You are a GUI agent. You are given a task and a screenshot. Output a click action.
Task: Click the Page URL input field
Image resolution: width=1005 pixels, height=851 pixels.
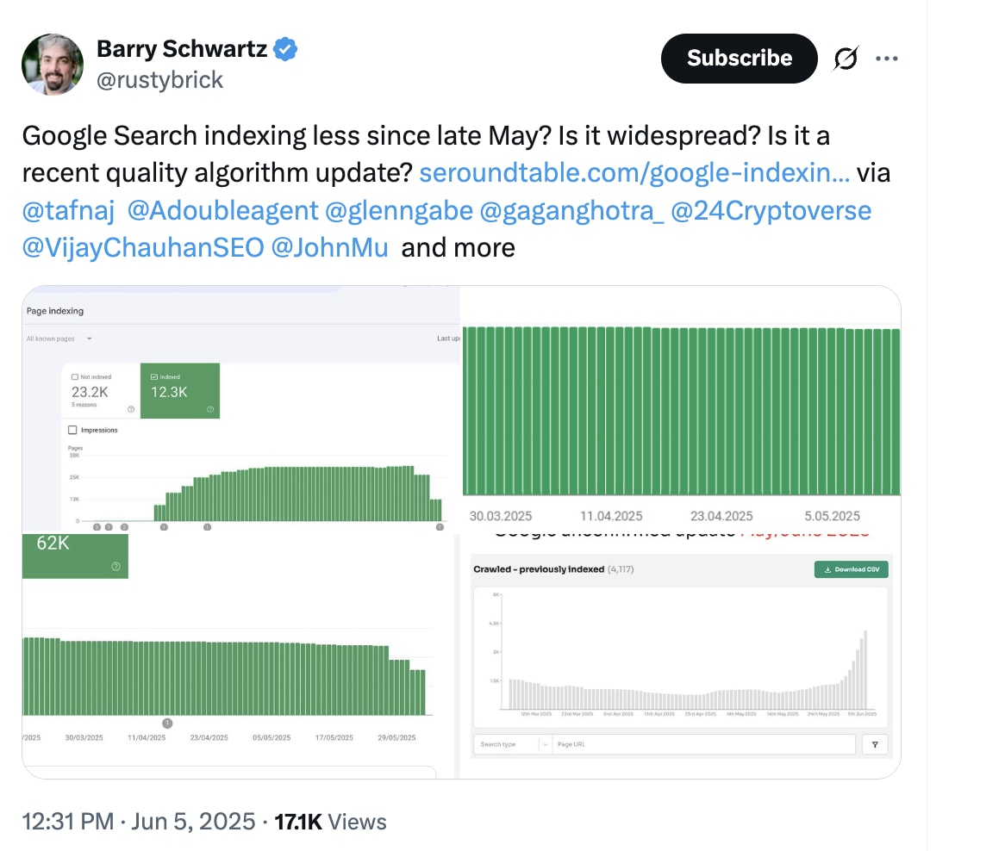pyautogui.click(x=703, y=744)
